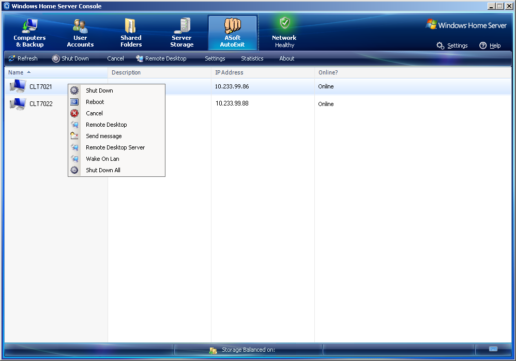516x361 pixels.
Task: Click the Storage Balanced status bar icon
Action: click(x=213, y=350)
